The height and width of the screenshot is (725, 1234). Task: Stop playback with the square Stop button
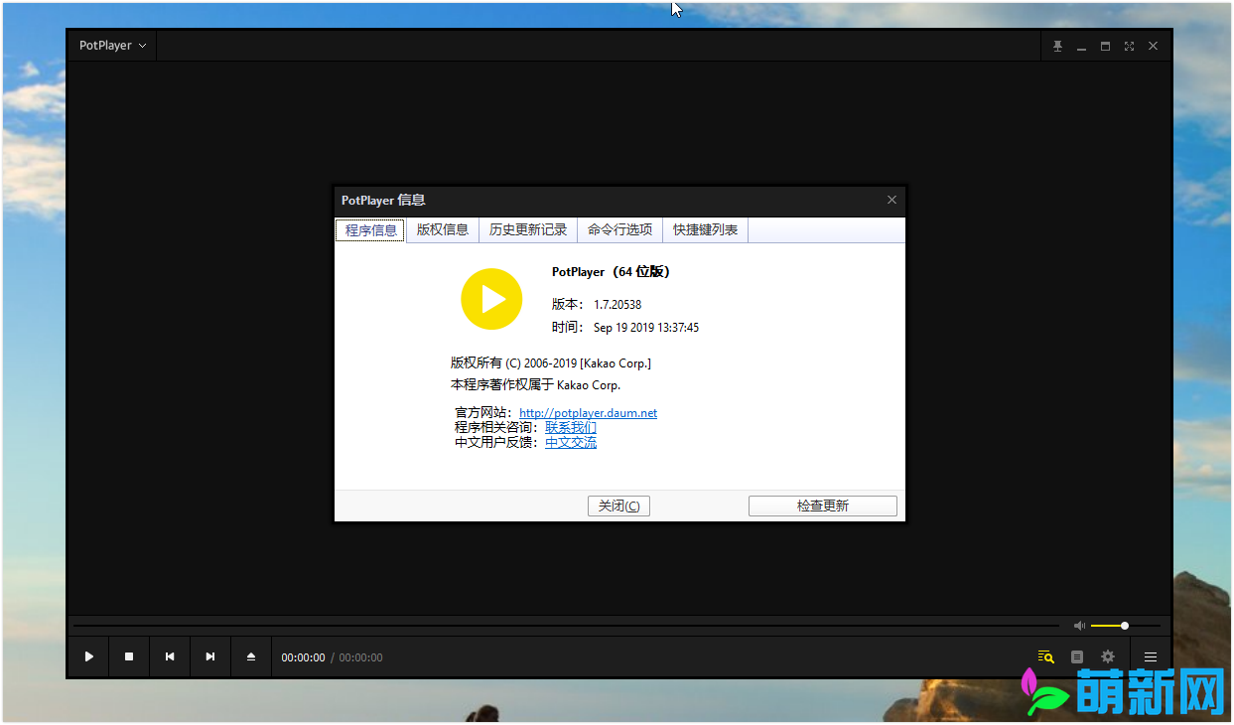point(129,656)
